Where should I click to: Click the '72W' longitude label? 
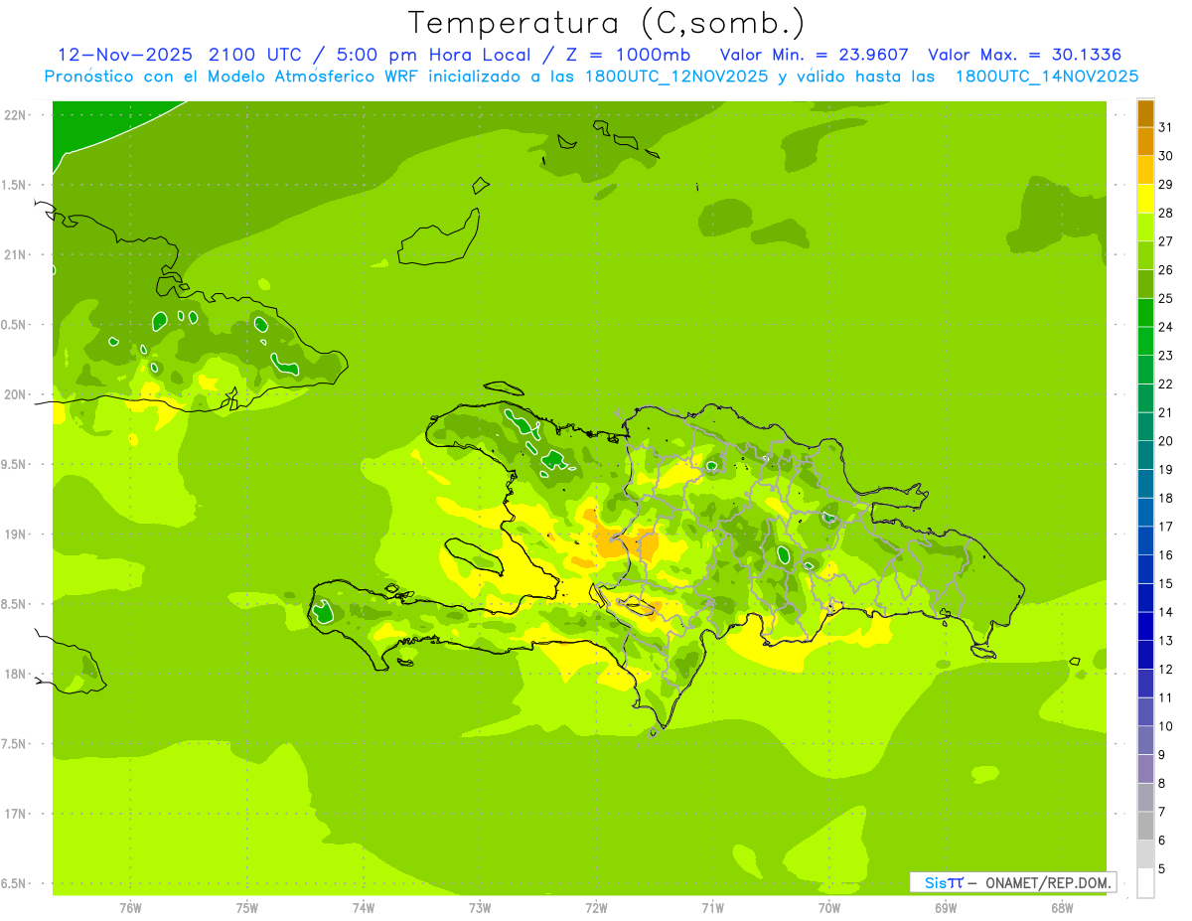click(x=596, y=907)
